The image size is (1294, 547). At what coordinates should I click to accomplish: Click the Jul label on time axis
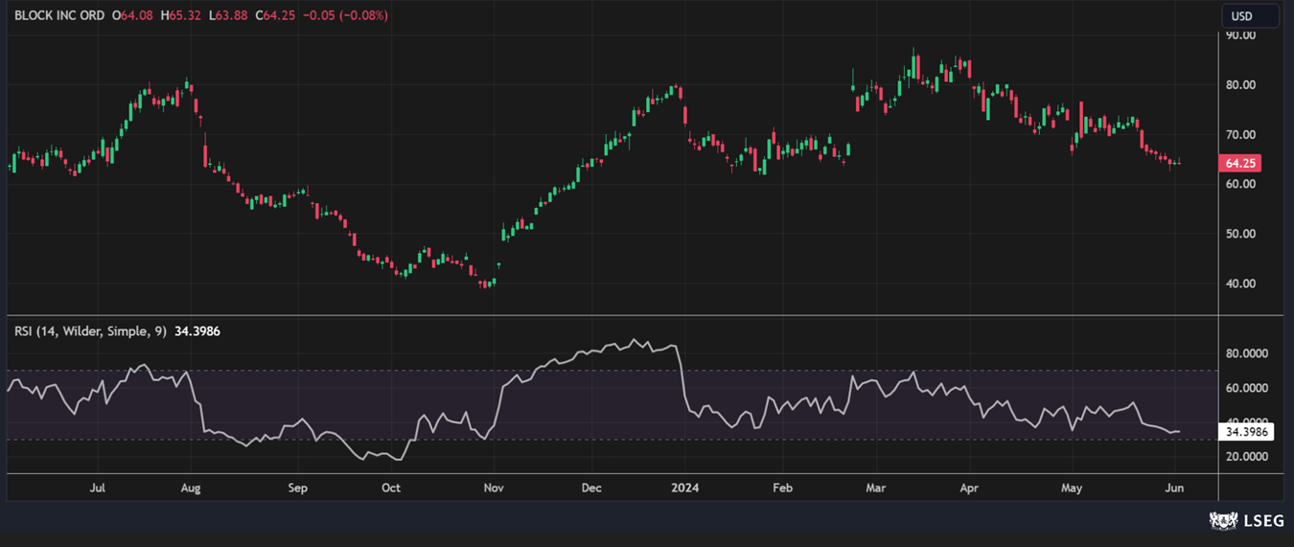(97, 488)
